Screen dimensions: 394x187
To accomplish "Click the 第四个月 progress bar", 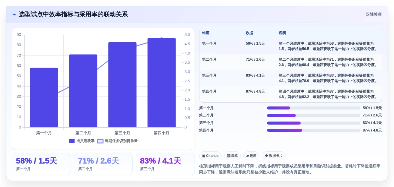I will pyautogui.click(x=314, y=130).
